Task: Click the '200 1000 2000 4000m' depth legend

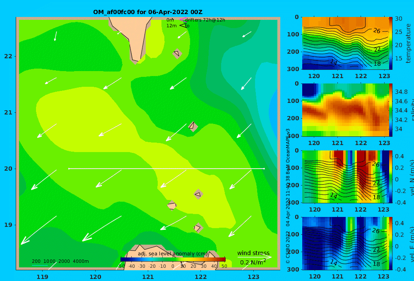Action: (60, 261)
